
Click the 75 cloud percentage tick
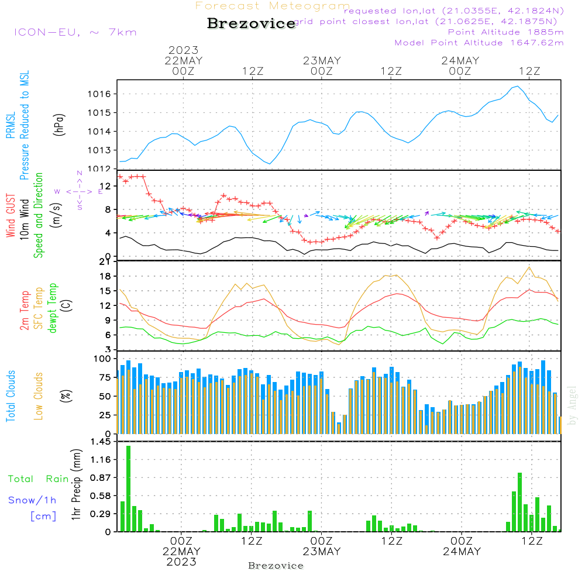(x=105, y=377)
